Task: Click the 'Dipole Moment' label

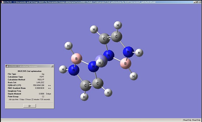Action: (x=14, y=94)
